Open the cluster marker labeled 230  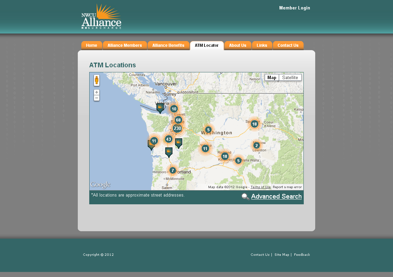click(x=177, y=128)
